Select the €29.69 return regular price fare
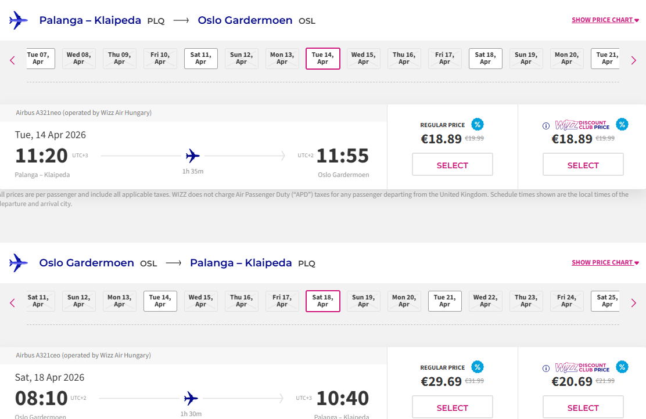The height and width of the screenshot is (419, 646). 453,407
